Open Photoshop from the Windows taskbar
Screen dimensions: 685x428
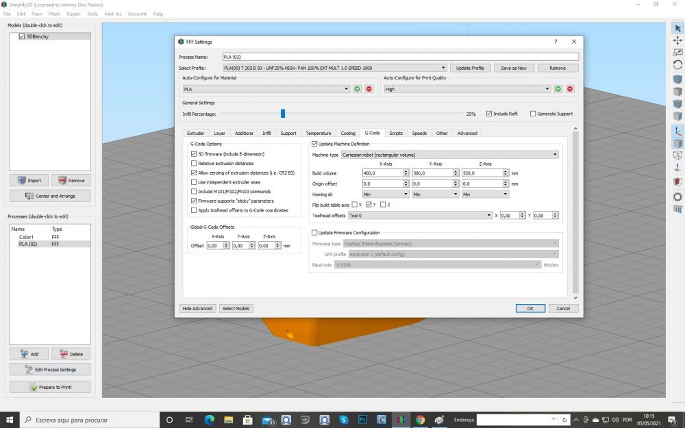click(x=363, y=420)
